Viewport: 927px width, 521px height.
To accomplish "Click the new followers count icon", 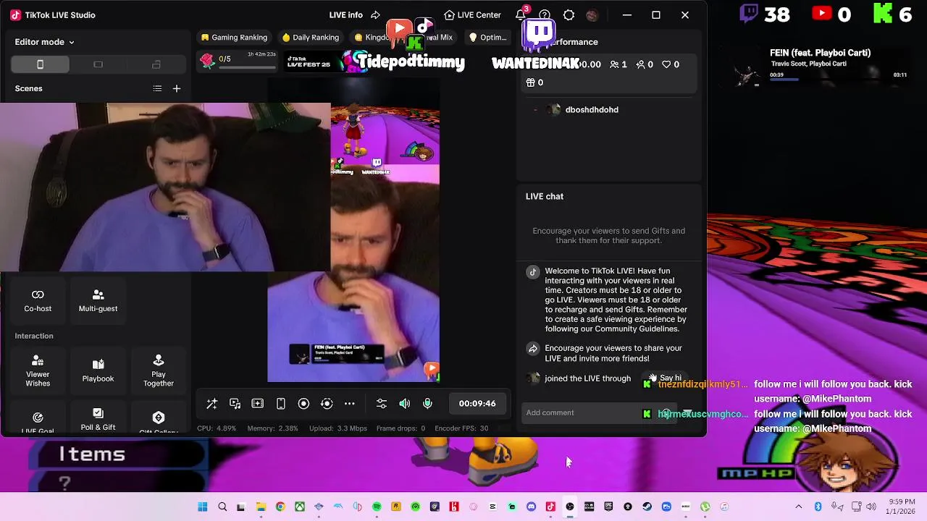I will (645, 64).
